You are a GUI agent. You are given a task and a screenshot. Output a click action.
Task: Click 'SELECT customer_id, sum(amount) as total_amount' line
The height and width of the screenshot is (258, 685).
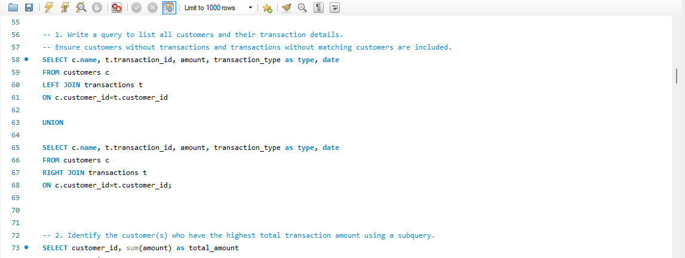coord(141,248)
